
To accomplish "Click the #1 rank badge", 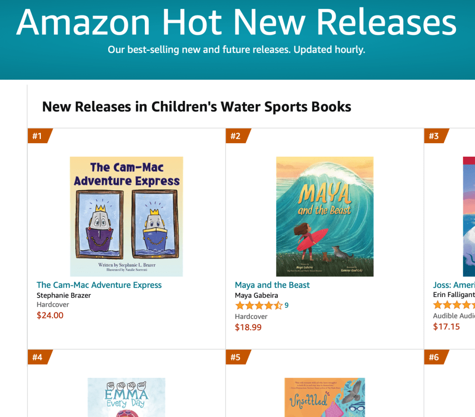I will pyautogui.click(x=38, y=136).
